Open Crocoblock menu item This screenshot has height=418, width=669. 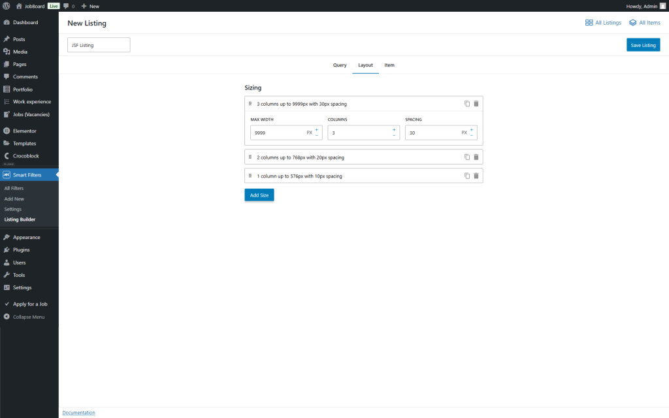pyautogui.click(x=29, y=155)
